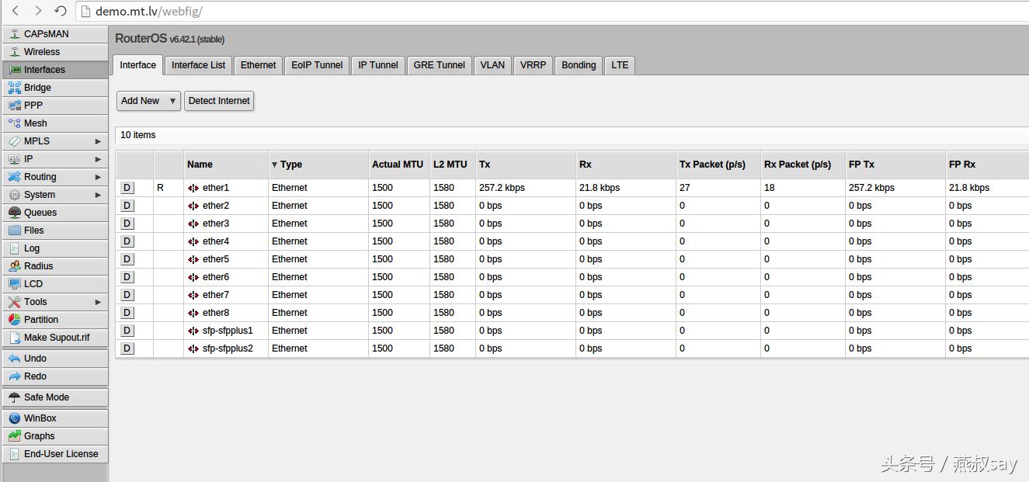Disable ether5 with its D button
The image size is (1029, 482).
point(127,259)
